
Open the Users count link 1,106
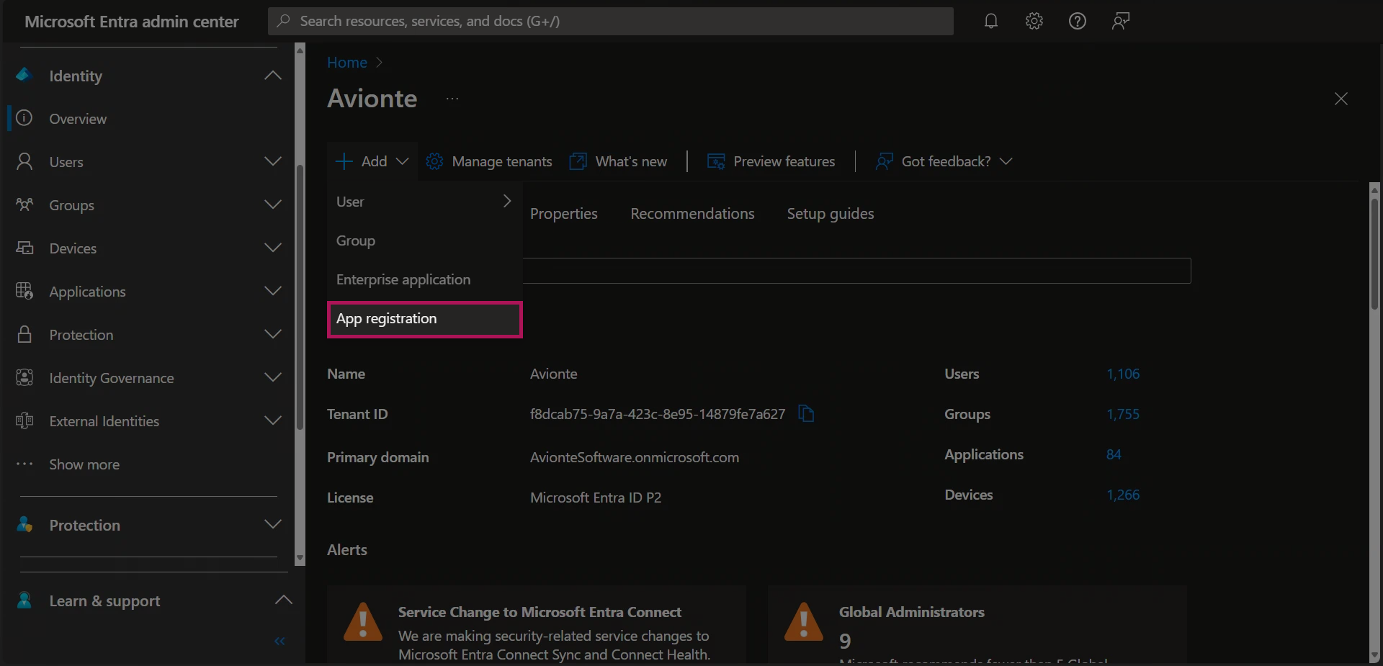pyautogui.click(x=1122, y=374)
